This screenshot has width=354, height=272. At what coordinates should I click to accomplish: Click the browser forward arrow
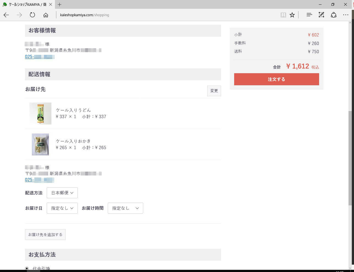pos(19,15)
